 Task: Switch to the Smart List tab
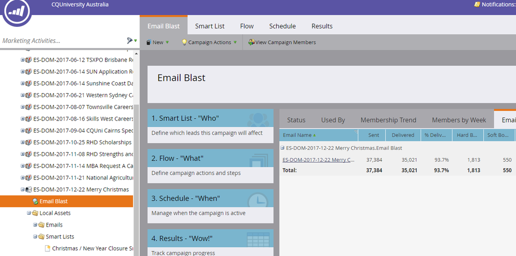tap(210, 26)
